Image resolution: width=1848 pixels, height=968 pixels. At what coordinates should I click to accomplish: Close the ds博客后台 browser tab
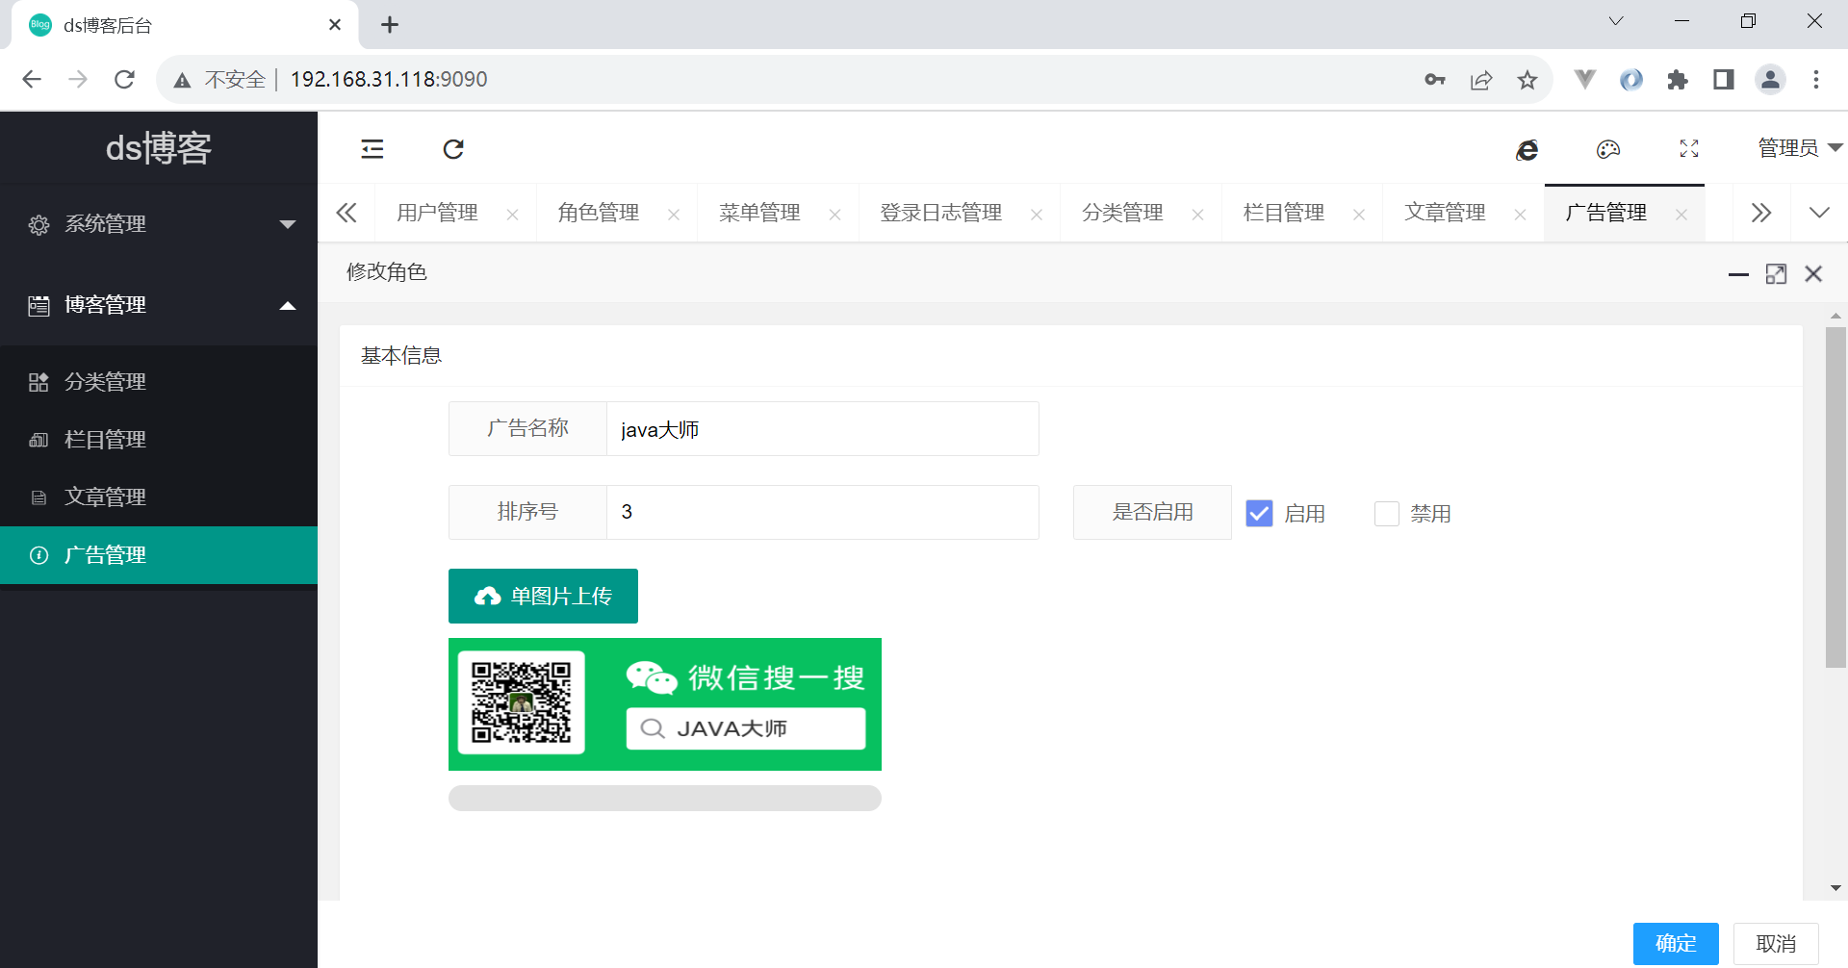pos(335,25)
